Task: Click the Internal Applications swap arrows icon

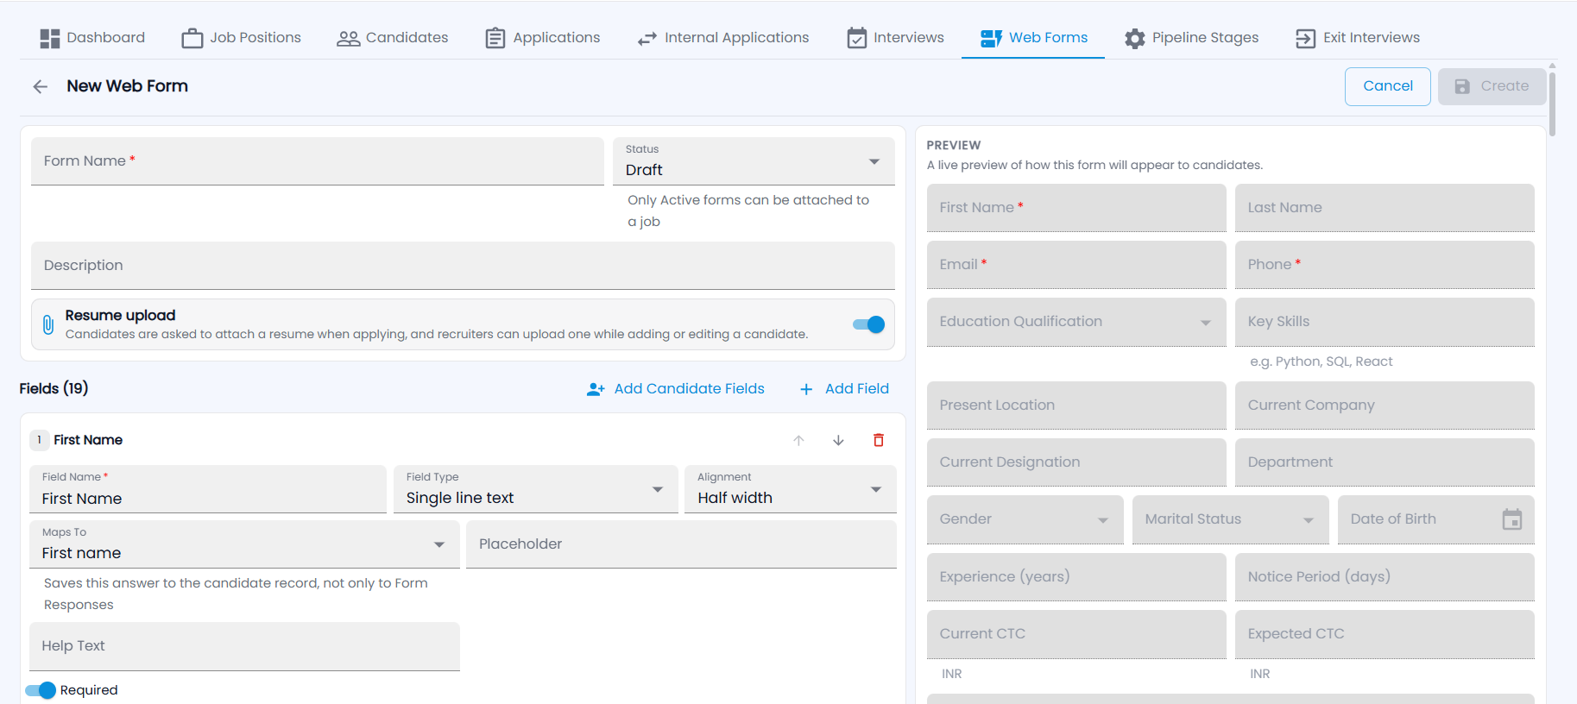Action: pos(647,38)
